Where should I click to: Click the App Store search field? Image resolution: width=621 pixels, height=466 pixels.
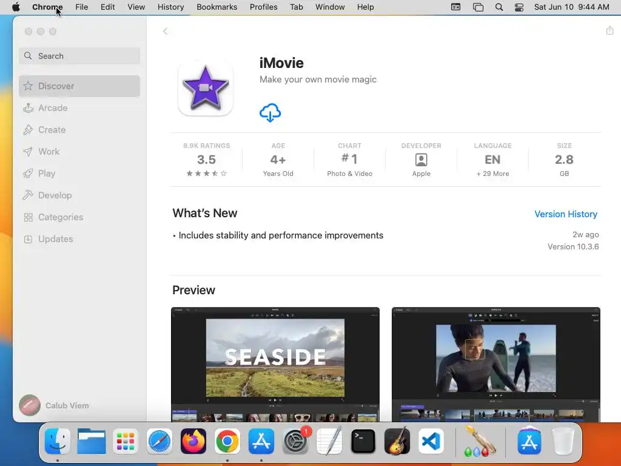click(79, 56)
